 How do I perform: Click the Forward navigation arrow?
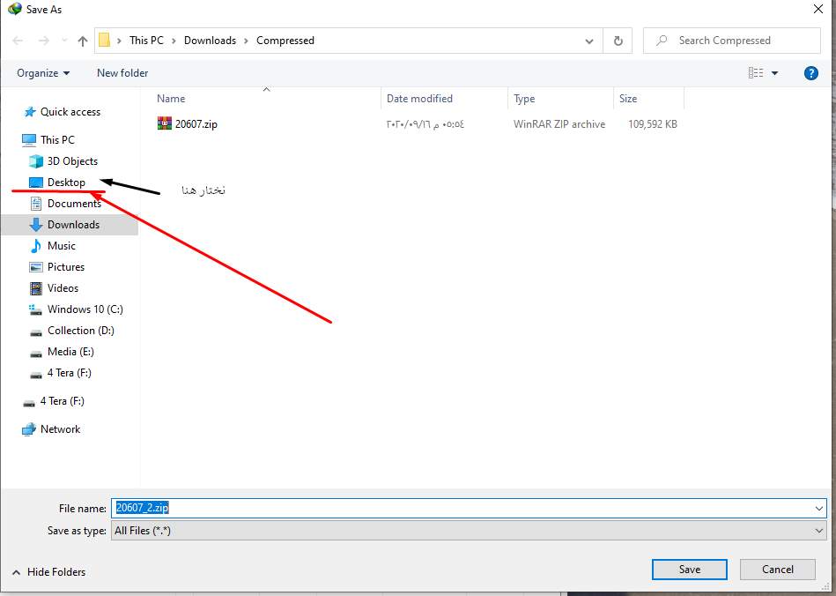pos(44,41)
